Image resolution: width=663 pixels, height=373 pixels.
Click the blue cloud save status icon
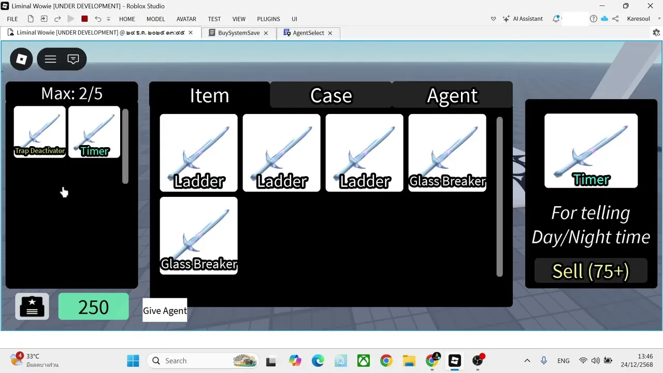point(604,19)
